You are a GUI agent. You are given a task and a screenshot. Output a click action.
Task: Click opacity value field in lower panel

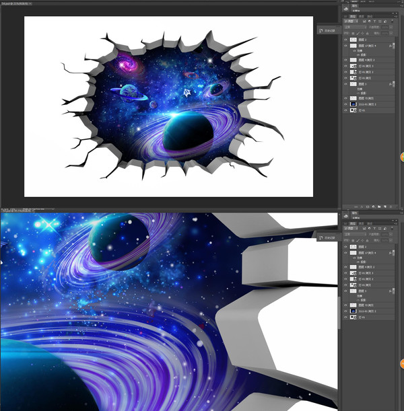click(x=385, y=234)
